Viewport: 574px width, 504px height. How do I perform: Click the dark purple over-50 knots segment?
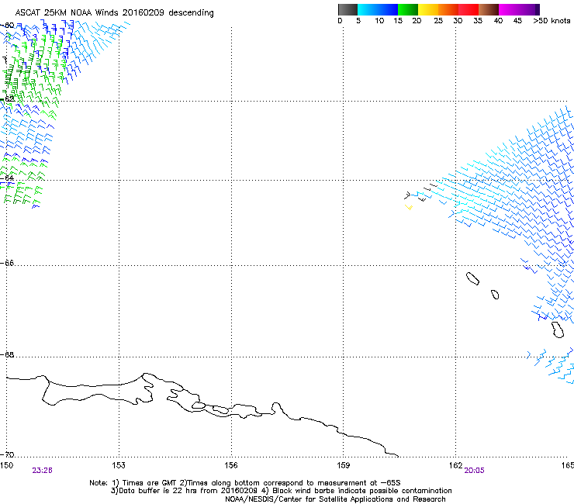coord(538,9)
